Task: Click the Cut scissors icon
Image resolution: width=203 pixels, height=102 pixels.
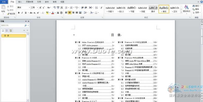Action: click(8, 6)
